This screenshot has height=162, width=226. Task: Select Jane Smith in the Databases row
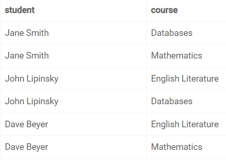click(27, 33)
